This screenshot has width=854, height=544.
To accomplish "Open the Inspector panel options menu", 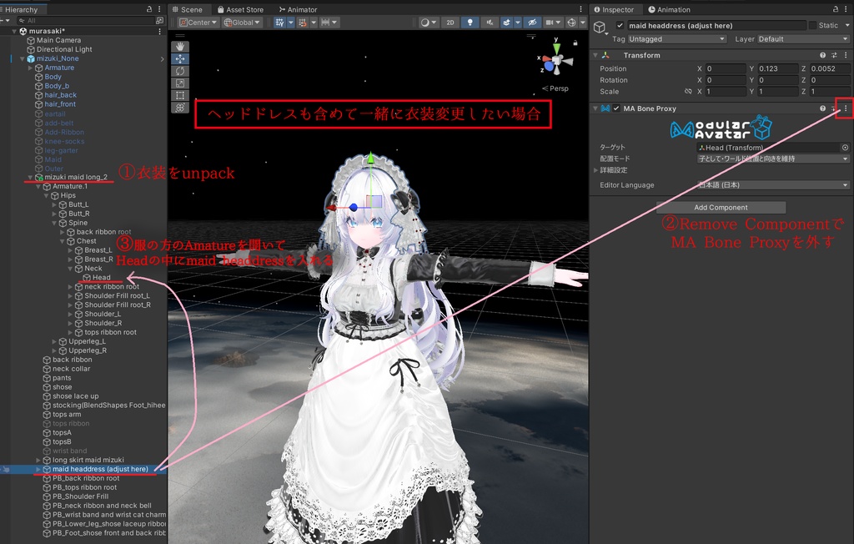I will pyautogui.click(x=846, y=9).
